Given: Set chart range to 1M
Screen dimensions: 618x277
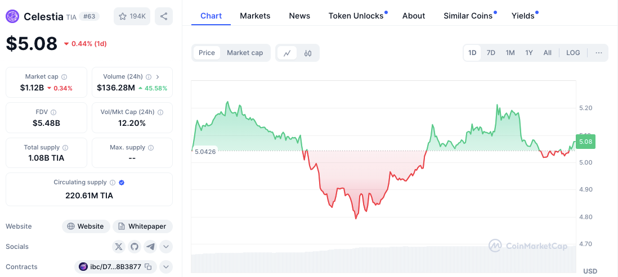Looking at the screenshot, I should tap(510, 53).
